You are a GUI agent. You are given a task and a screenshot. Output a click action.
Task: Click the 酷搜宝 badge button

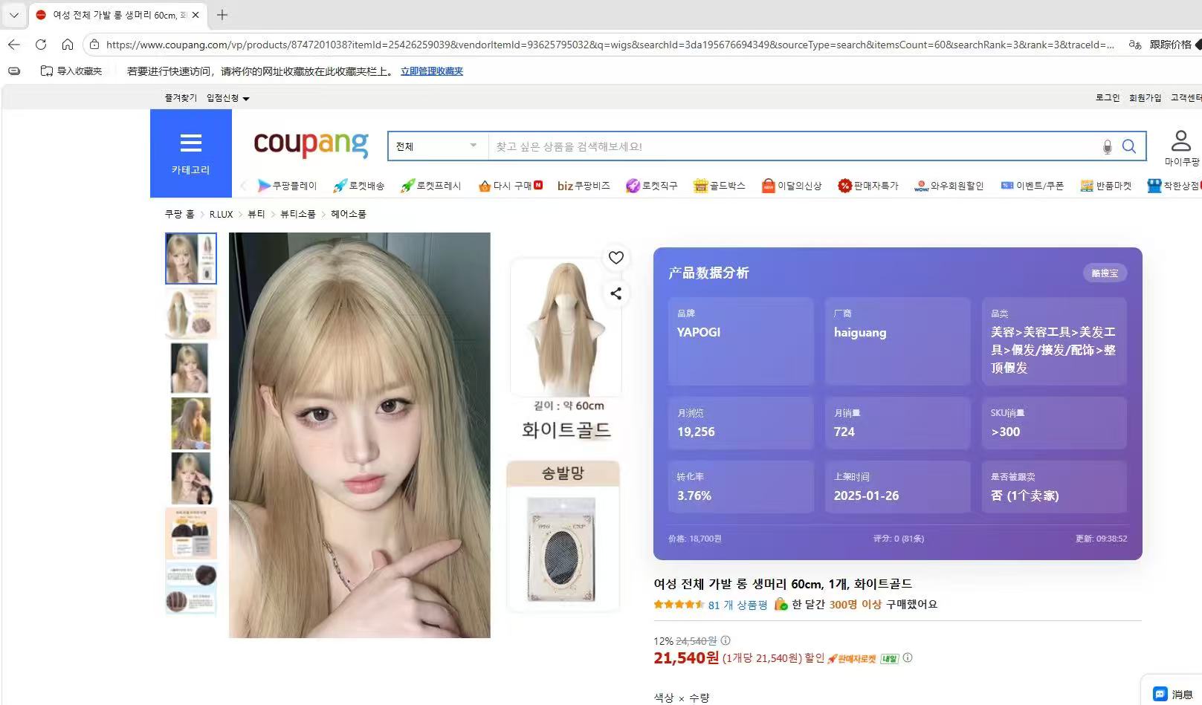pos(1105,273)
